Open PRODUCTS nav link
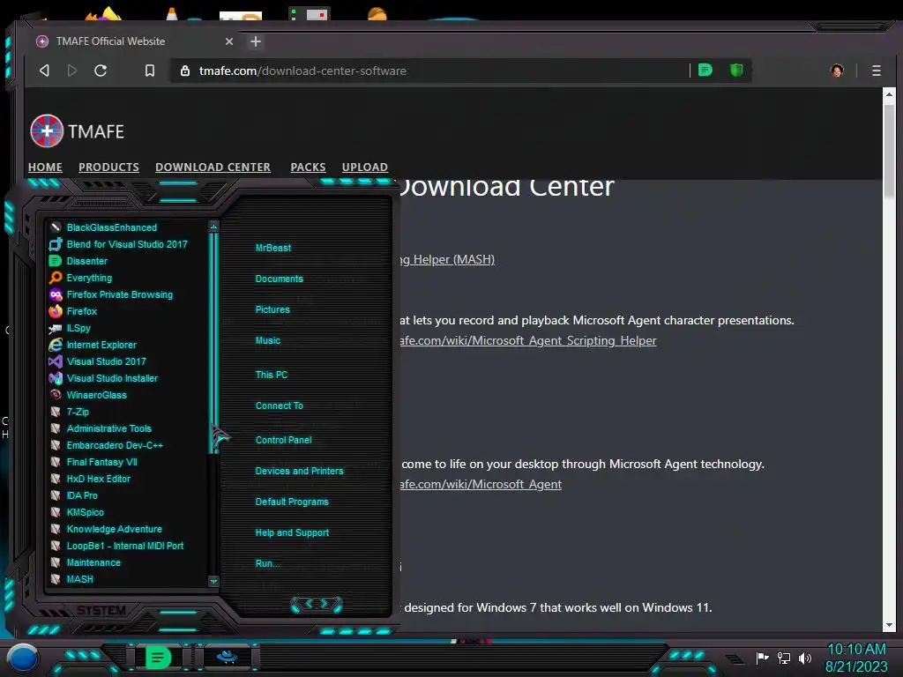 pos(108,167)
